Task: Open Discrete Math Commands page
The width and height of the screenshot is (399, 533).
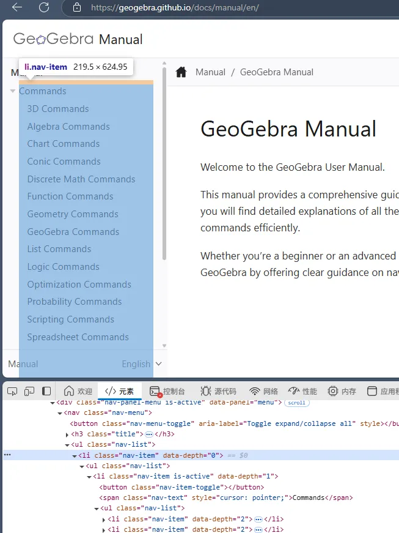Action: pyautogui.click(x=81, y=179)
